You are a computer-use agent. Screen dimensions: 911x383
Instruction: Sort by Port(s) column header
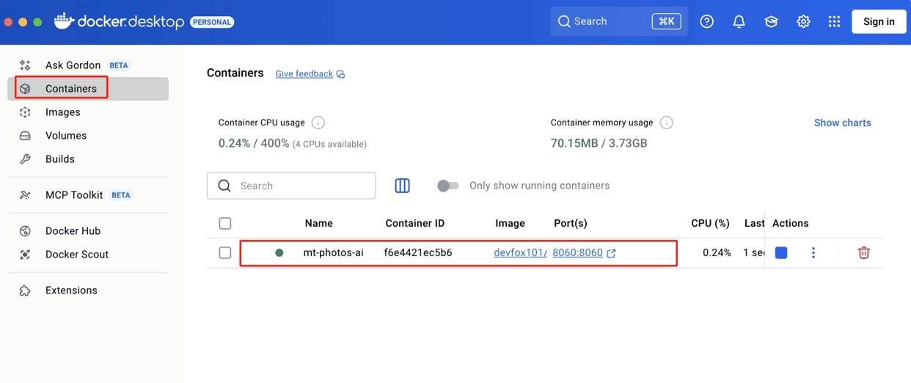(x=571, y=223)
